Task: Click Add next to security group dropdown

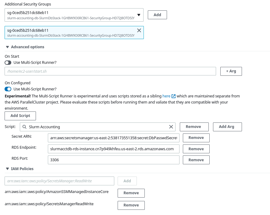Action: [157, 15]
